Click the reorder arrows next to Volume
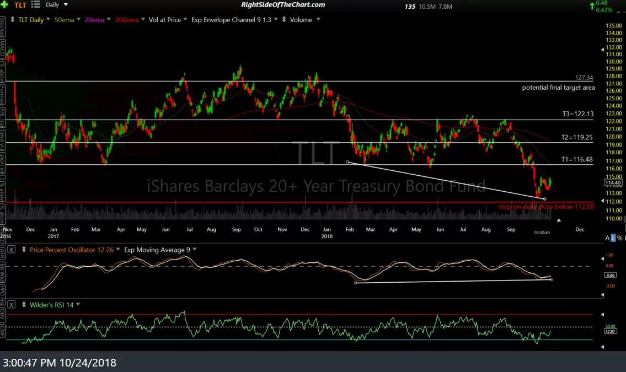The height and width of the screenshot is (372, 626). 284,19
